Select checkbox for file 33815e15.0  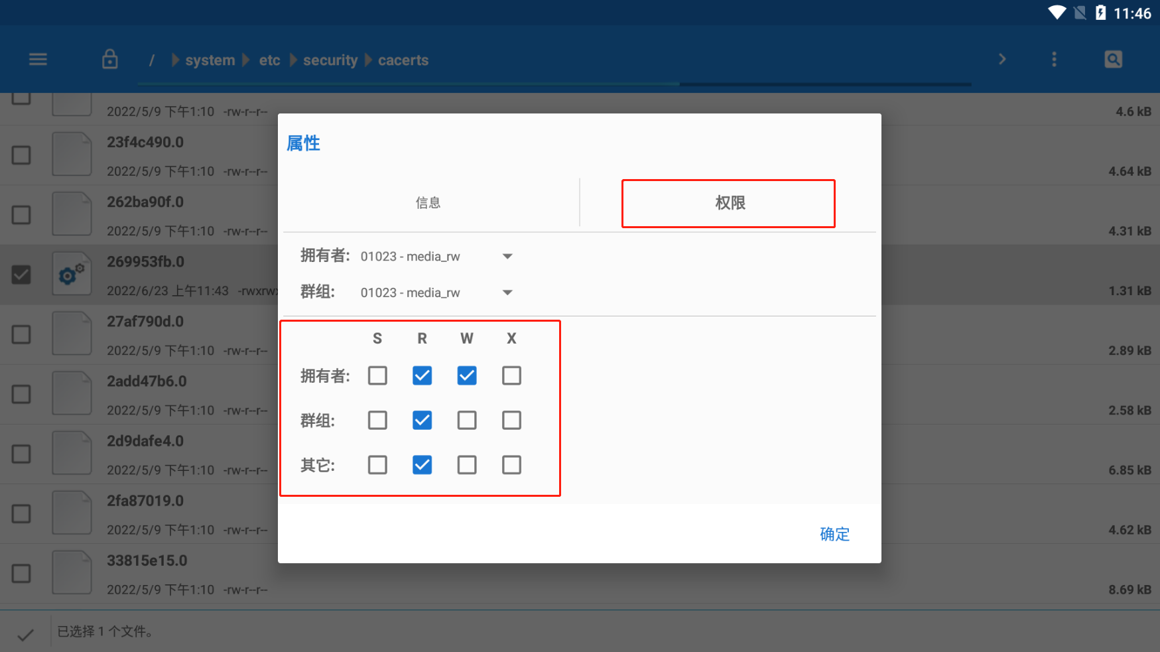(x=21, y=573)
